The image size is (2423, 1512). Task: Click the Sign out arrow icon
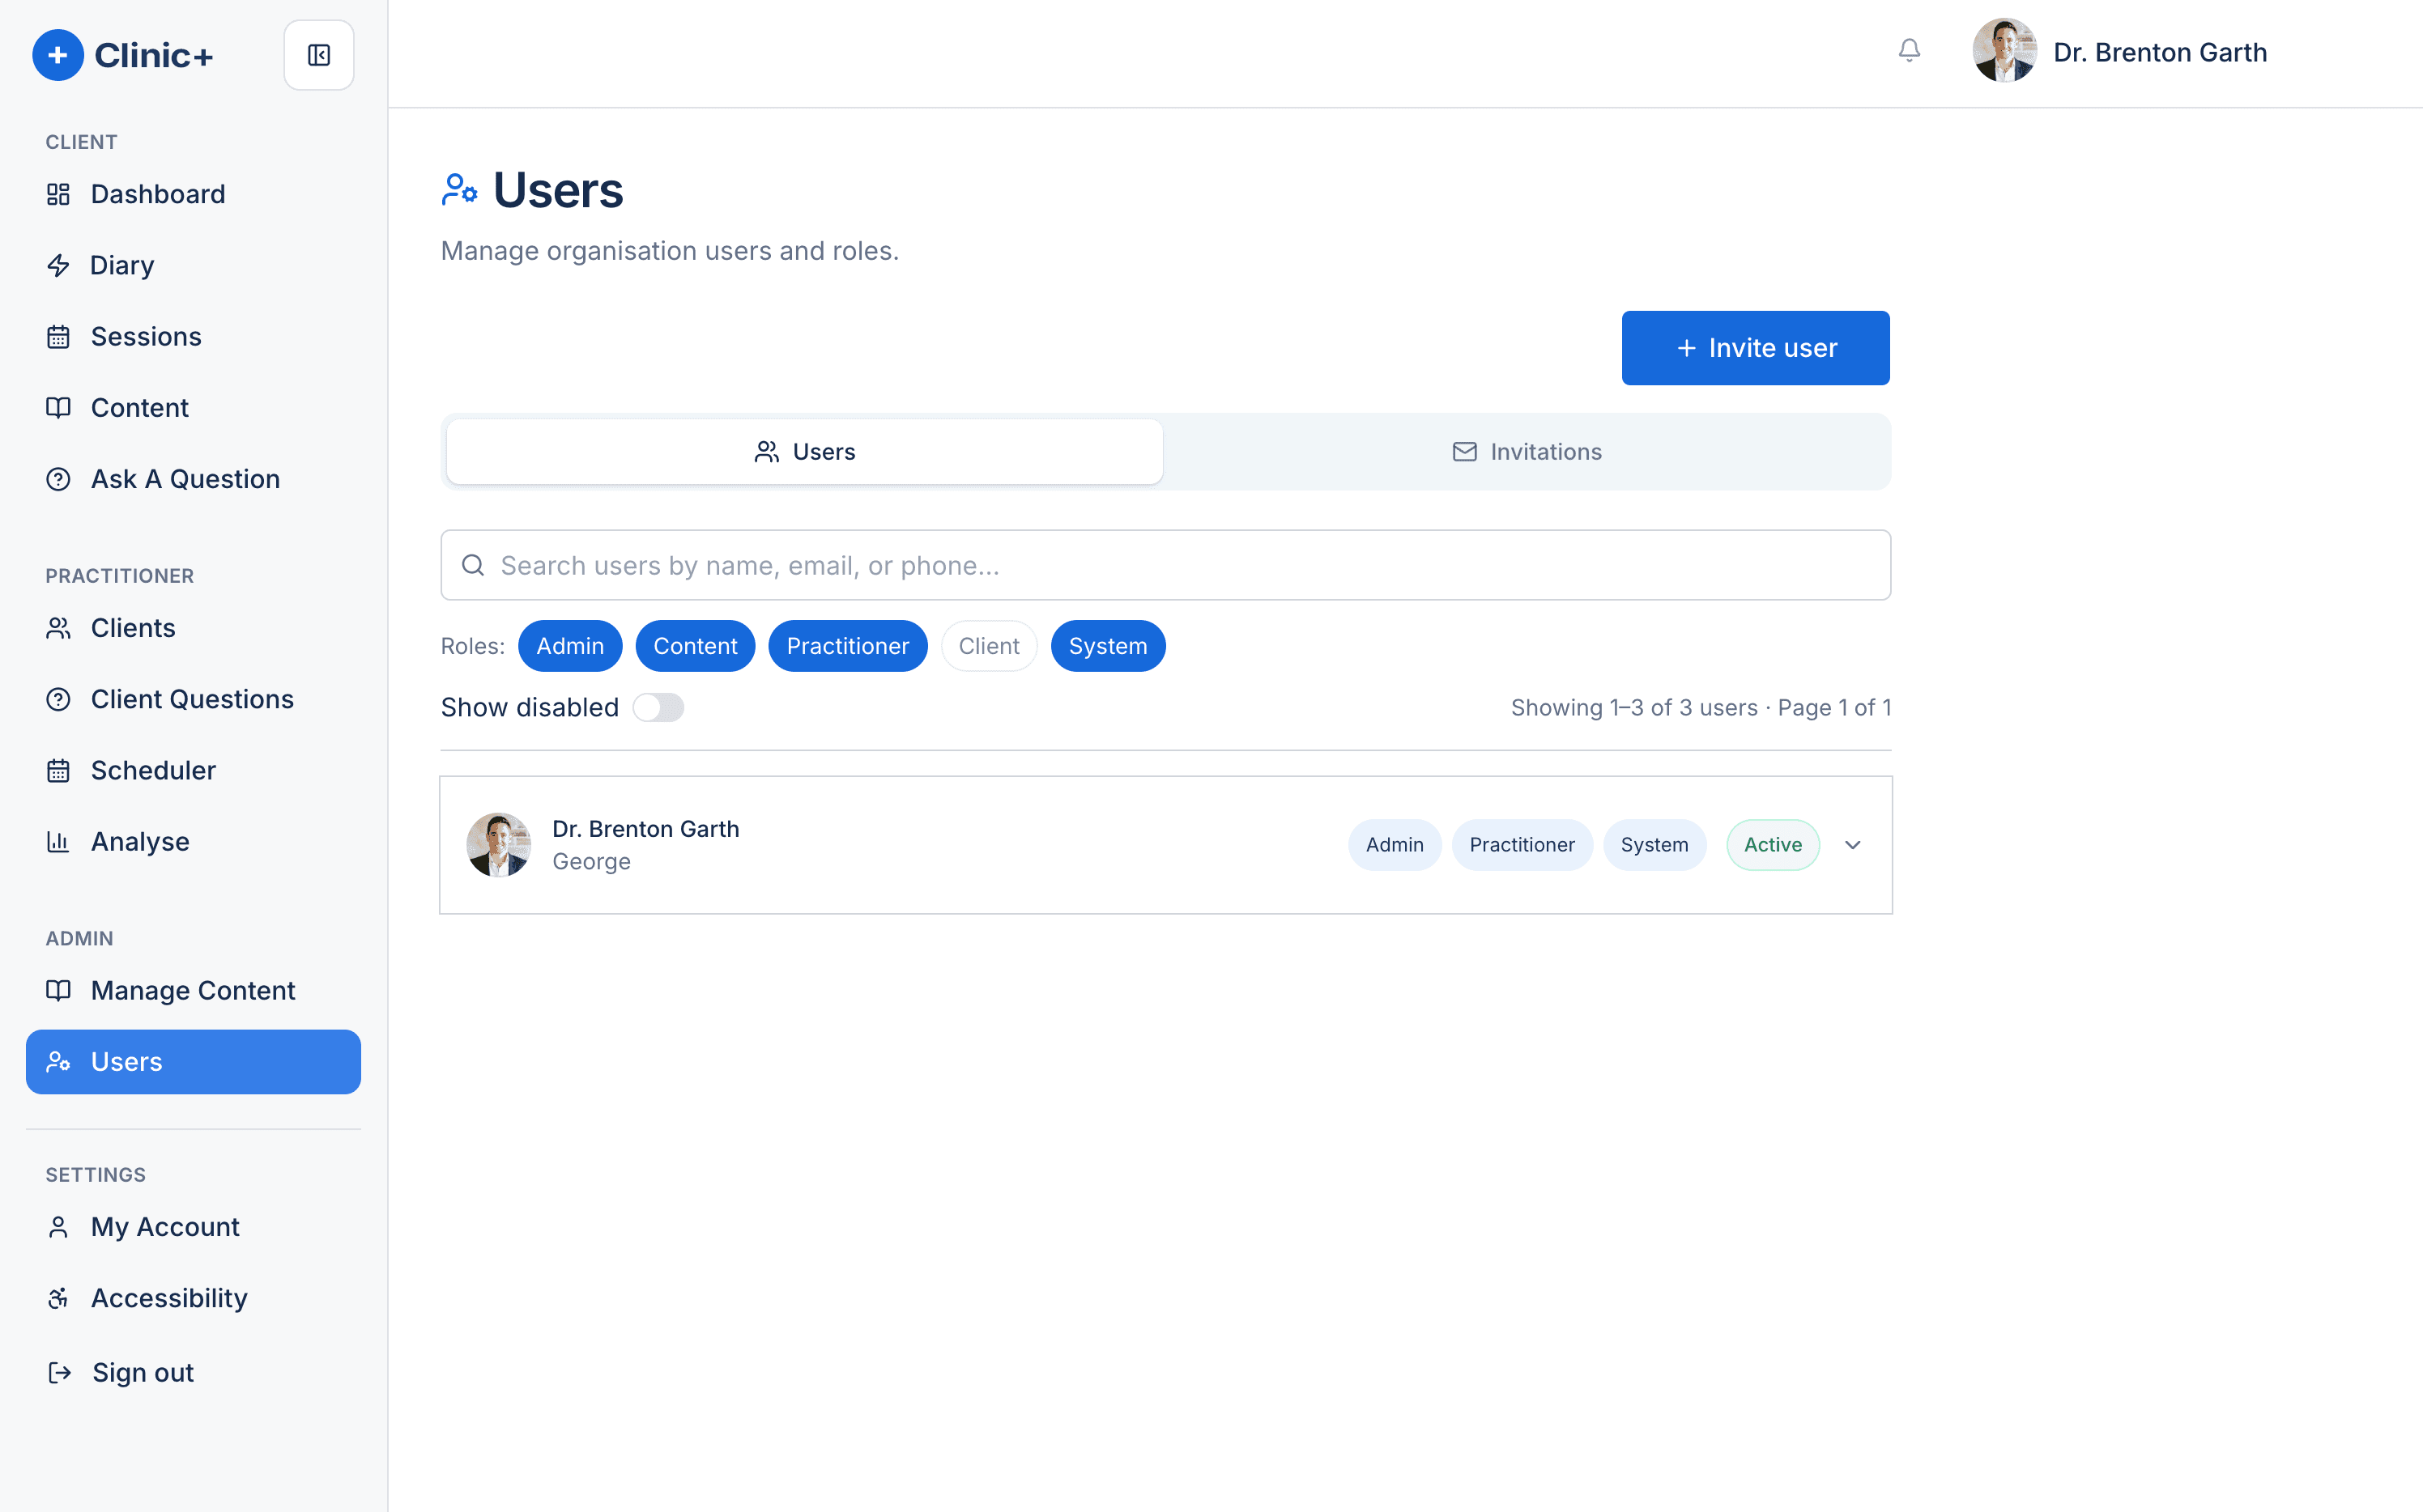[x=59, y=1373]
